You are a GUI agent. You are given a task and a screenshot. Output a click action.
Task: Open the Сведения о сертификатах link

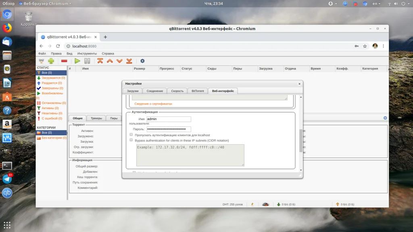point(153,104)
